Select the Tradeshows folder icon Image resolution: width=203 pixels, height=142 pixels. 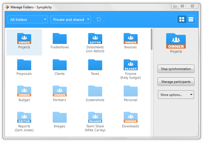point(59,39)
